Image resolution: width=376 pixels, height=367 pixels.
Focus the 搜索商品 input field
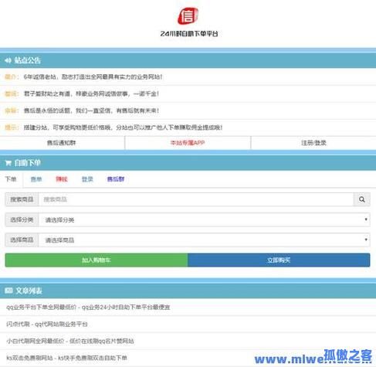[196, 199]
